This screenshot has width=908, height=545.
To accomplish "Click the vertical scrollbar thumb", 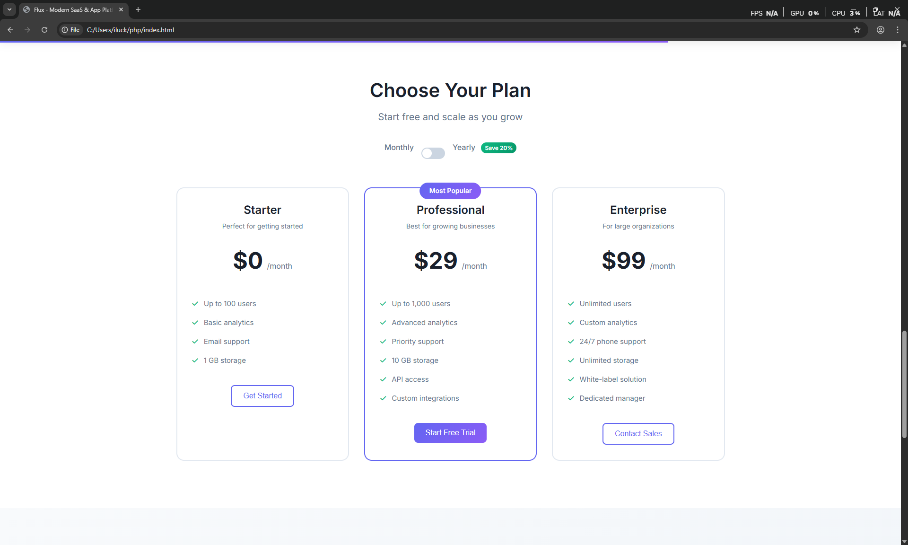I will 904,383.
